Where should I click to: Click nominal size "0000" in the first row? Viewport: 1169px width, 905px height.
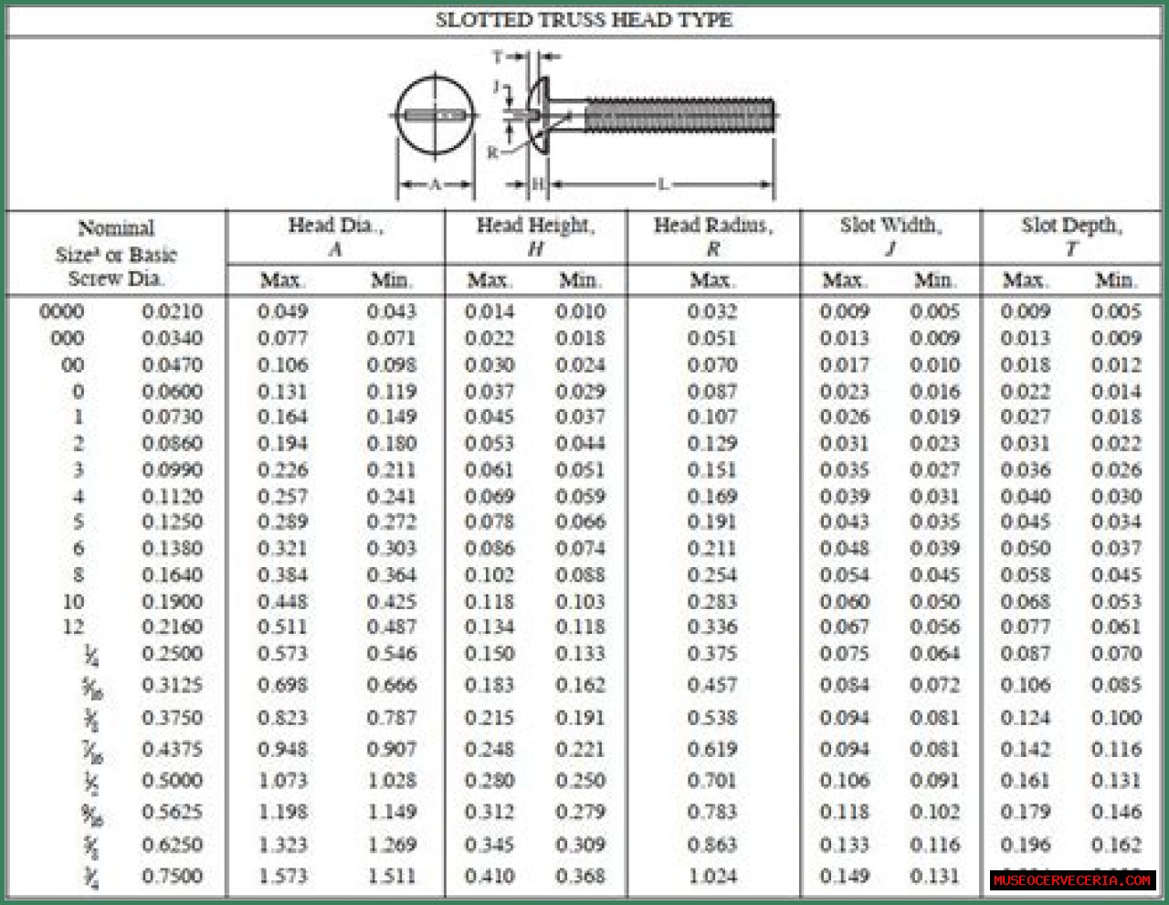[x=62, y=312]
